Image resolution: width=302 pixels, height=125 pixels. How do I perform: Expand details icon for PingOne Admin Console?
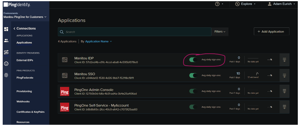284,91
